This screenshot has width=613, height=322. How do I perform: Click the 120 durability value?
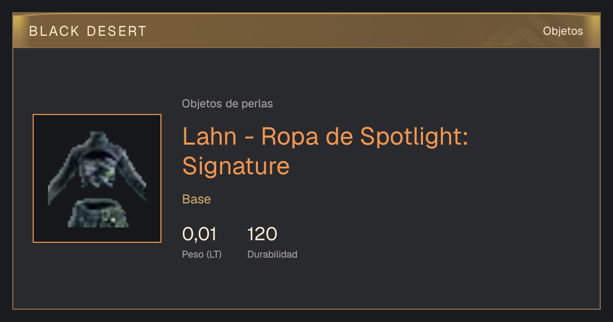click(x=262, y=235)
